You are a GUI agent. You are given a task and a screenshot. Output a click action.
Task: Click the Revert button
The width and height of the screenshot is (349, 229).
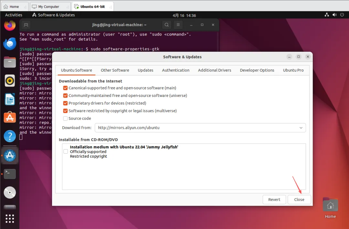pyautogui.click(x=274, y=200)
